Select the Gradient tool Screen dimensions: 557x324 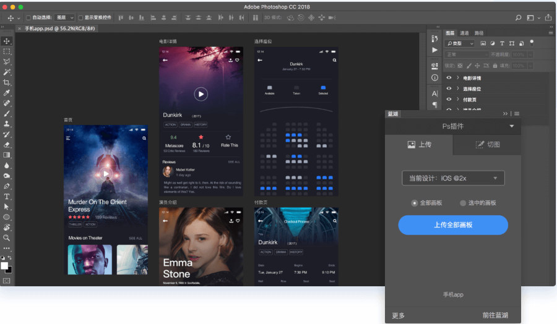click(6, 155)
